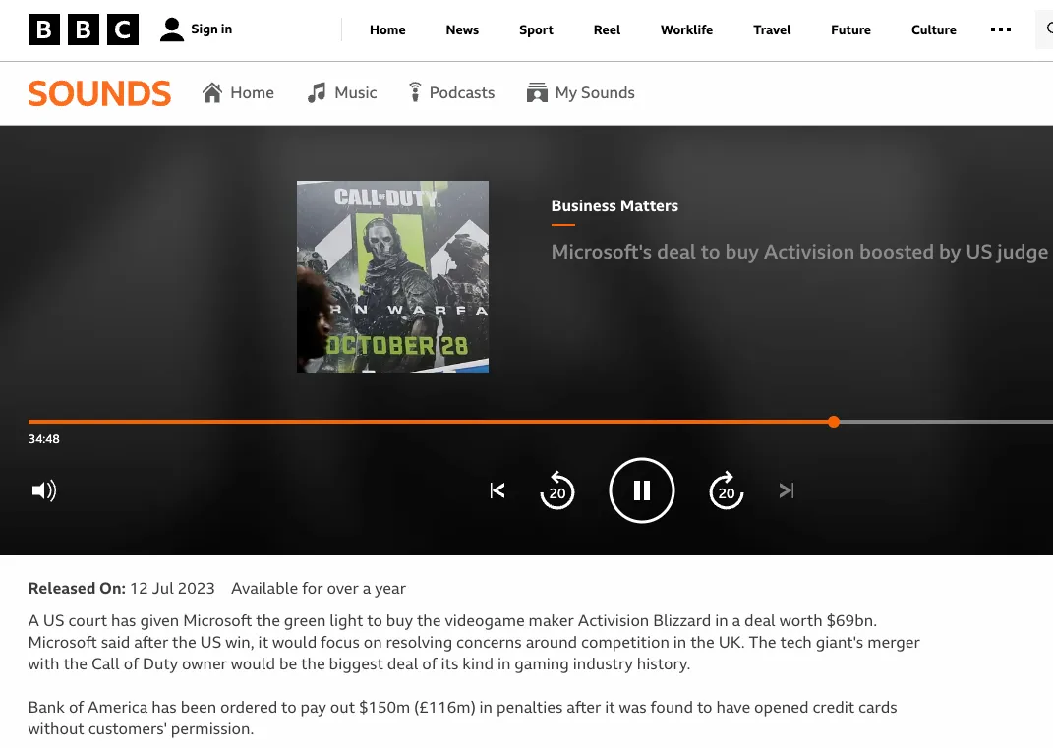Open the BBC Sounds logo
Viewport: 1053px width, 748px height.
pyautogui.click(x=99, y=93)
